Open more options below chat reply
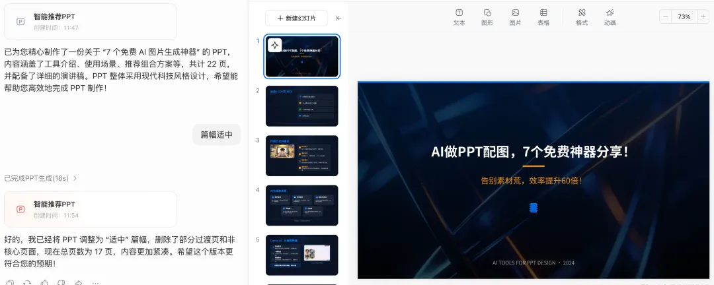 click(95, 283)
